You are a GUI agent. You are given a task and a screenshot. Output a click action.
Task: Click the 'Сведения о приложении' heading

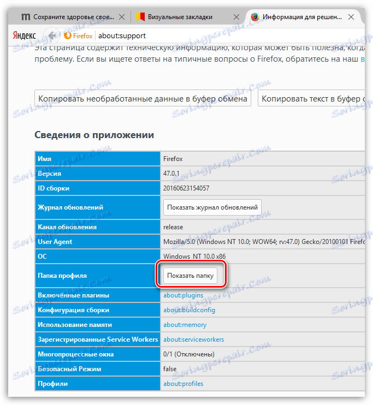94,135
